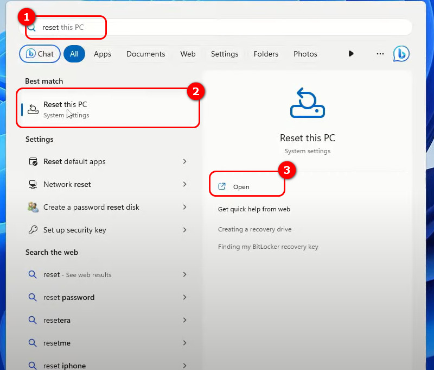The height and width of the screenshot is (370, 434).
Task: Open the three-dot more options menu
Action: [x=380, y=53]
